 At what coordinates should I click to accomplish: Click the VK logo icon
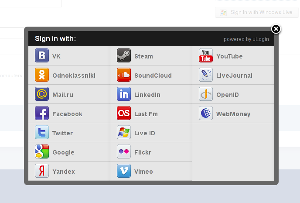pyautogui.click(x=42, y=56)
